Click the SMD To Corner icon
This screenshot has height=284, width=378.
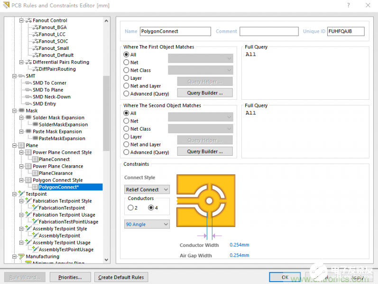point(28,83)
